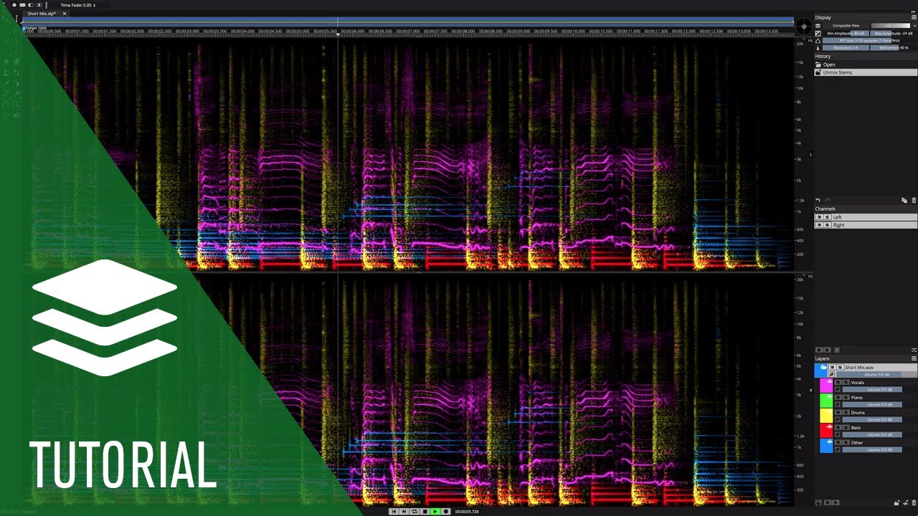Click the Undo arrow in History
The width and height of the screenshot is (918, 516).
pyautogui.click(x=818, y=201)
